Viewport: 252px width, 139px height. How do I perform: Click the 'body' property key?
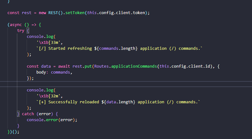pos(41,72)
